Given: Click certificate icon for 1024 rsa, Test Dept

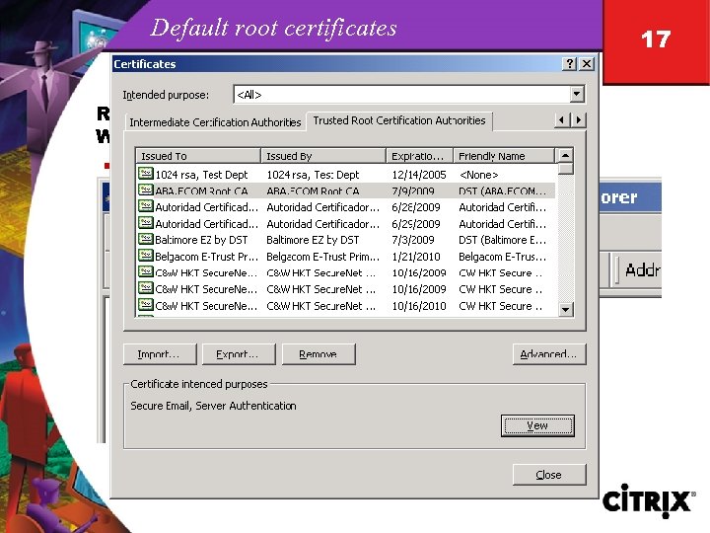Looking at the screenshot, I should click(x=145, y=174).
